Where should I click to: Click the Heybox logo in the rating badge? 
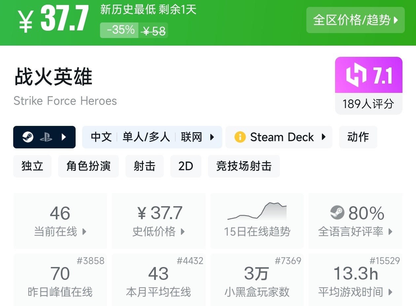coord(356,75)
